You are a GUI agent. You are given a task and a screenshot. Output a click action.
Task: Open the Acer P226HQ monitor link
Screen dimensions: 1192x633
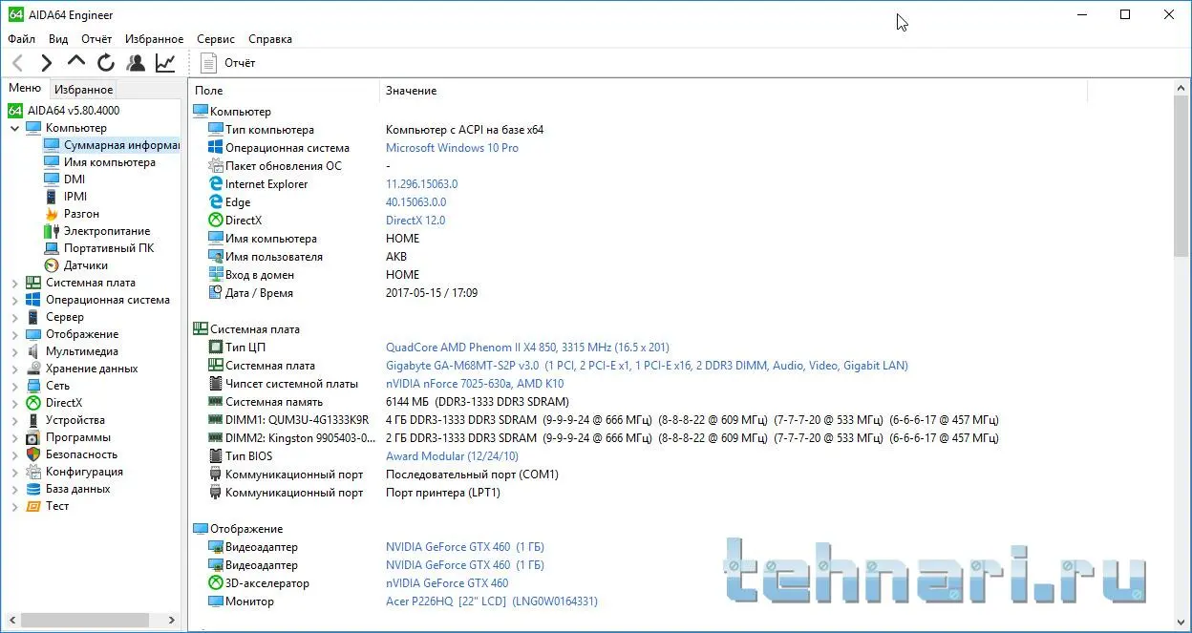(x=491, y=601)
